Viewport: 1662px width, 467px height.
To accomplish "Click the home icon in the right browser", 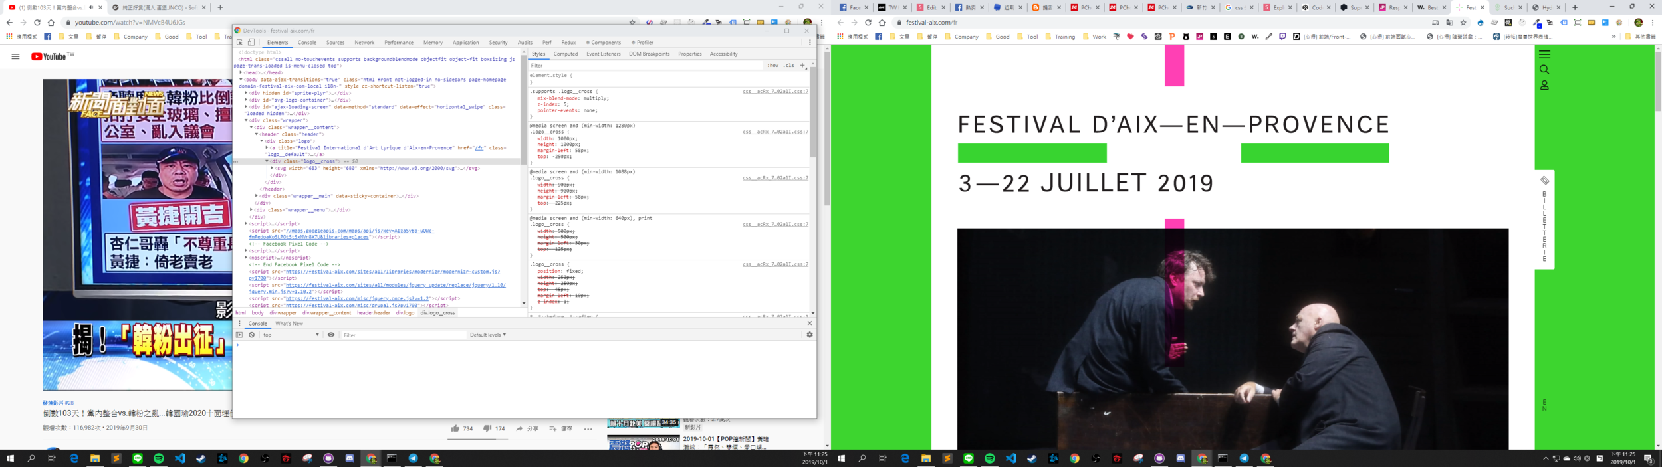I will [x=882, y=23].
